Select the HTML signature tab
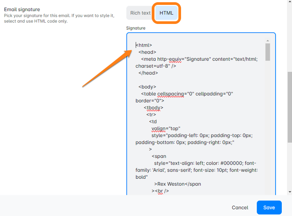The width and height of the screenshot is (292, 216). [x=166, y=13]
